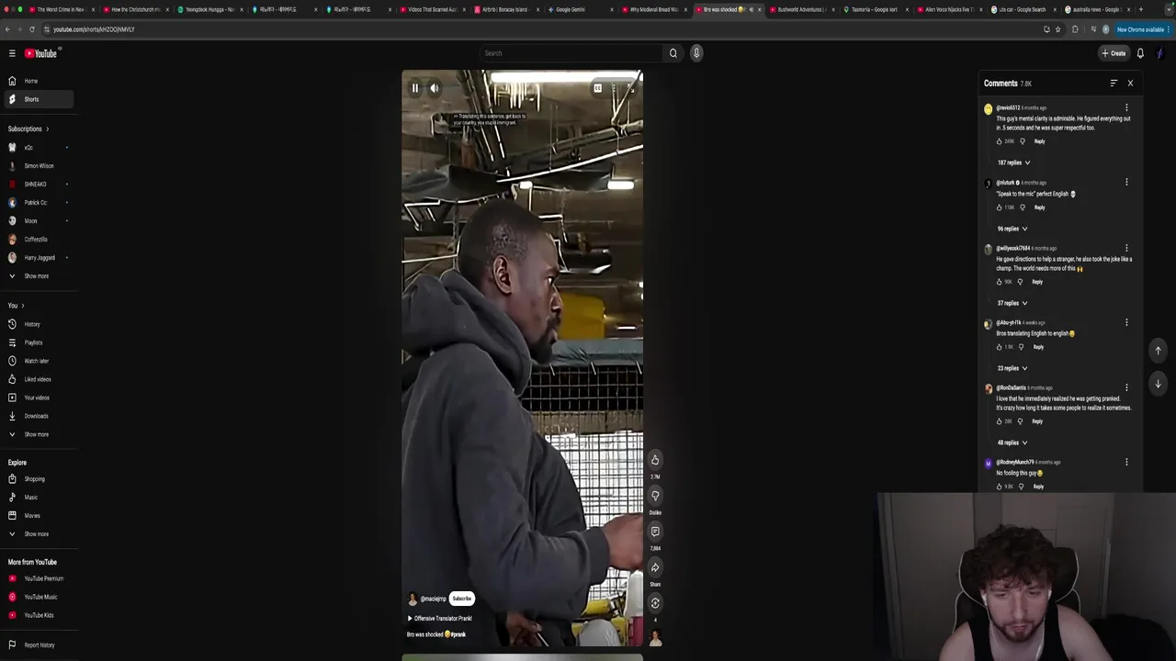Dislike the comment by @willyeoski7684
The height and width of the screenshot is (661, 1176).
click(1020, 282)
